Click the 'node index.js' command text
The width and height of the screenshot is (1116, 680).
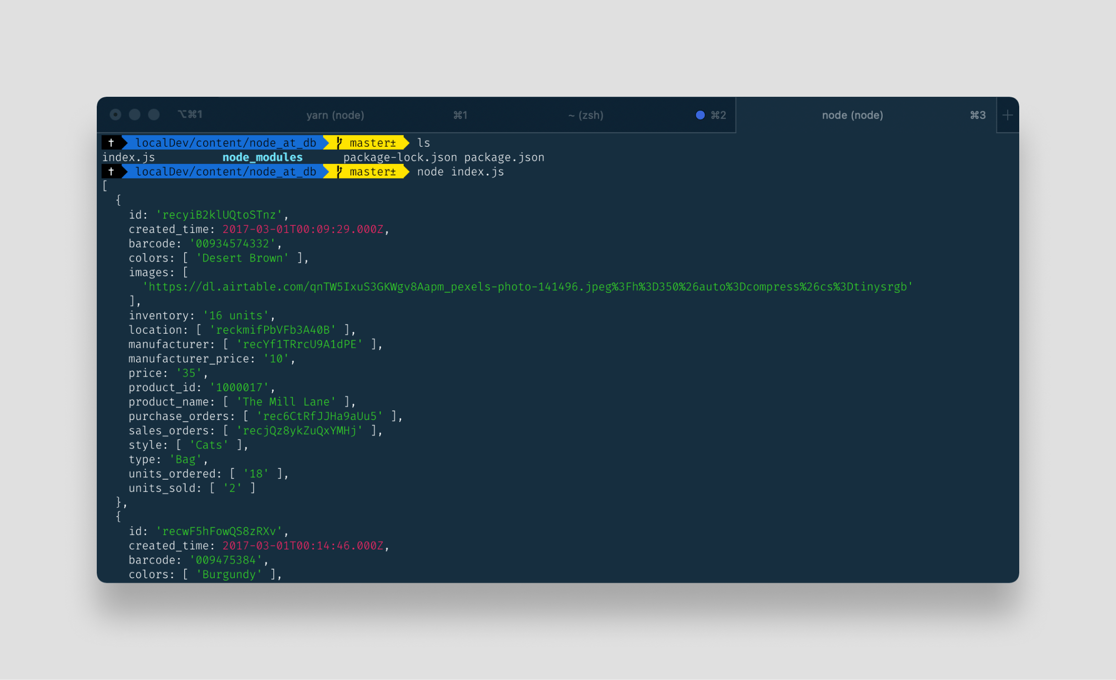coord(460,171)
